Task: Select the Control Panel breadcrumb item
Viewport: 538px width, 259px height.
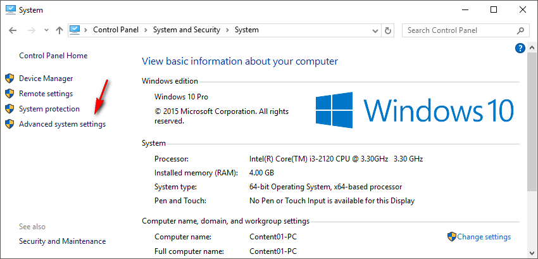Action: [116, 30]
